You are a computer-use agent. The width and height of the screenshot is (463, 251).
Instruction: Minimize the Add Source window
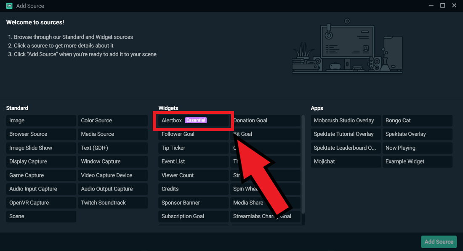pos(431,5)
